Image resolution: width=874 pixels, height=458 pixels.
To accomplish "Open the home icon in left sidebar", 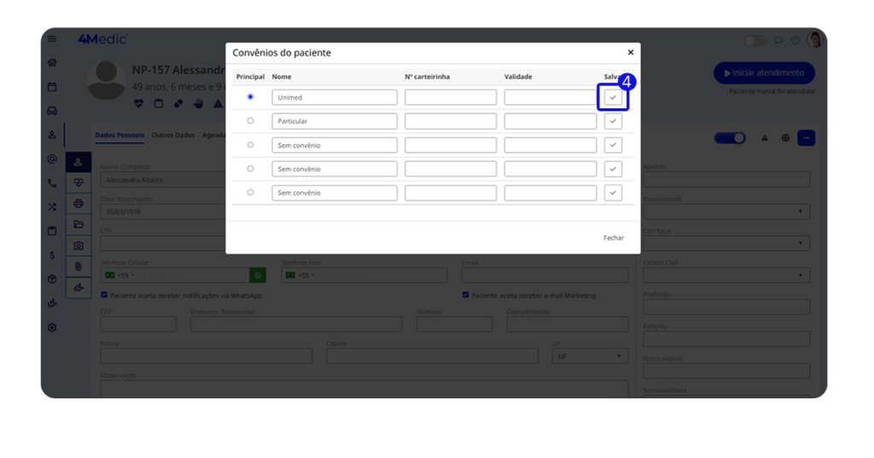I will (52, 62).
